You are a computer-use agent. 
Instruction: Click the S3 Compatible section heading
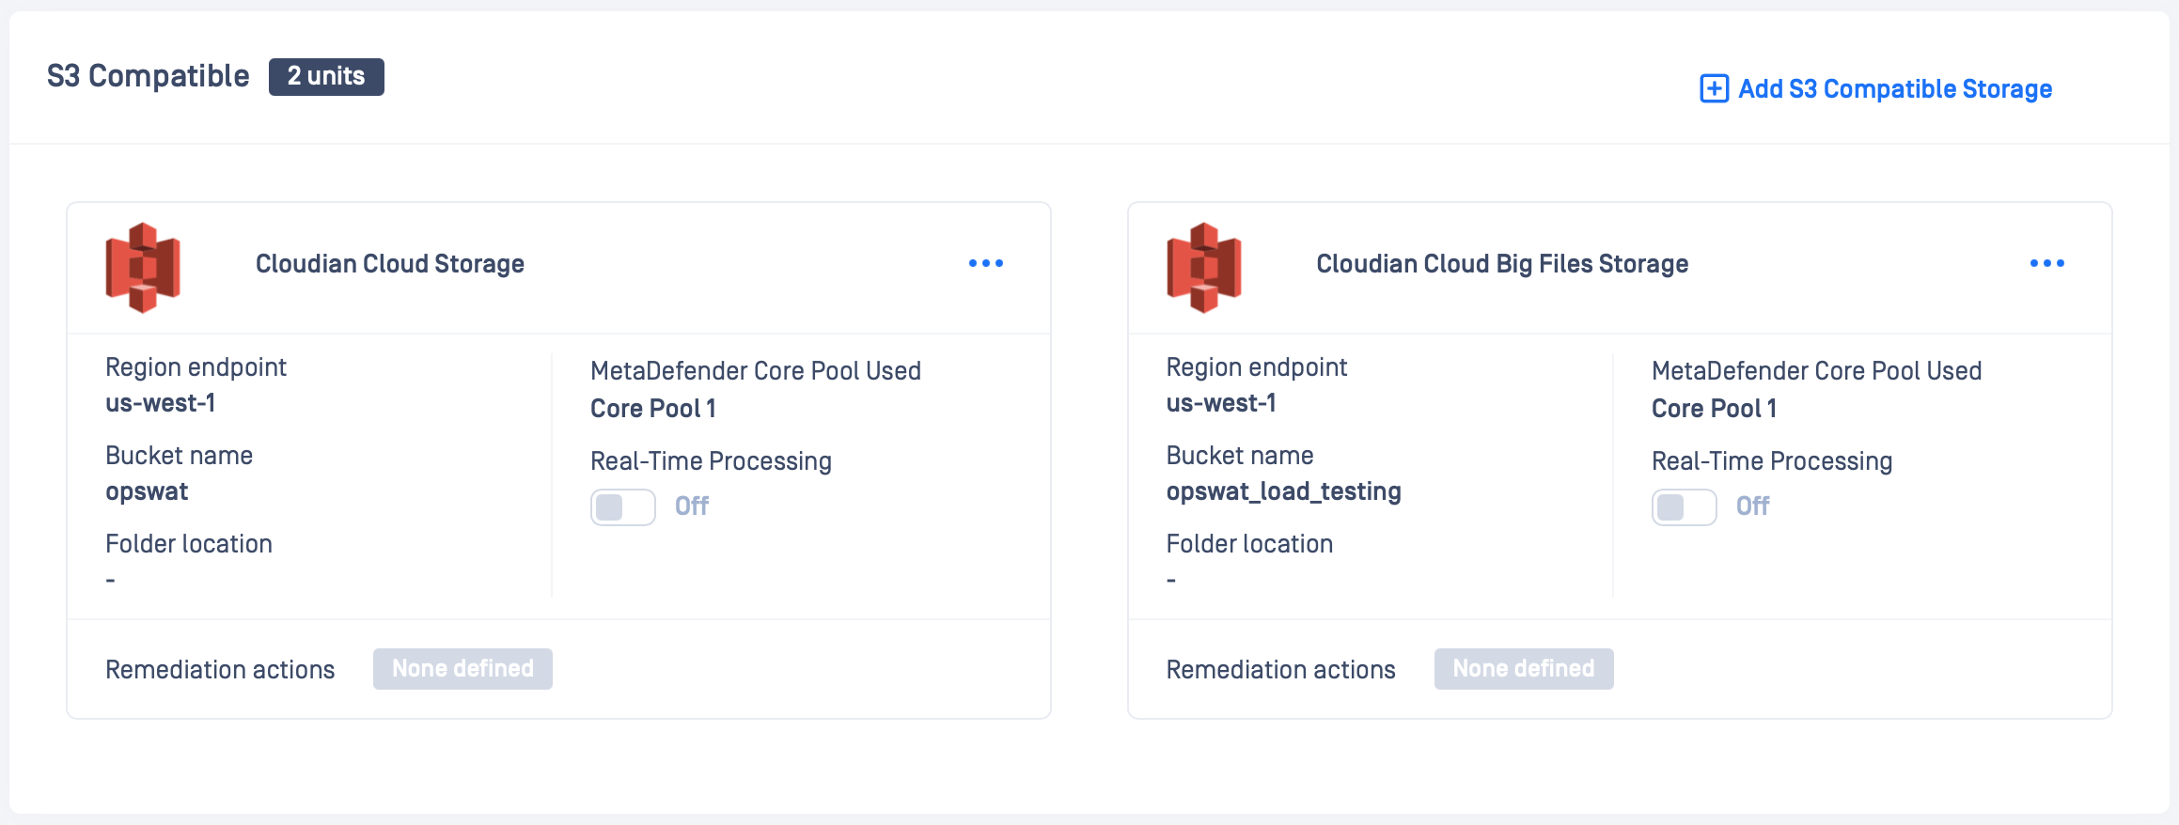tap(149, 76)
